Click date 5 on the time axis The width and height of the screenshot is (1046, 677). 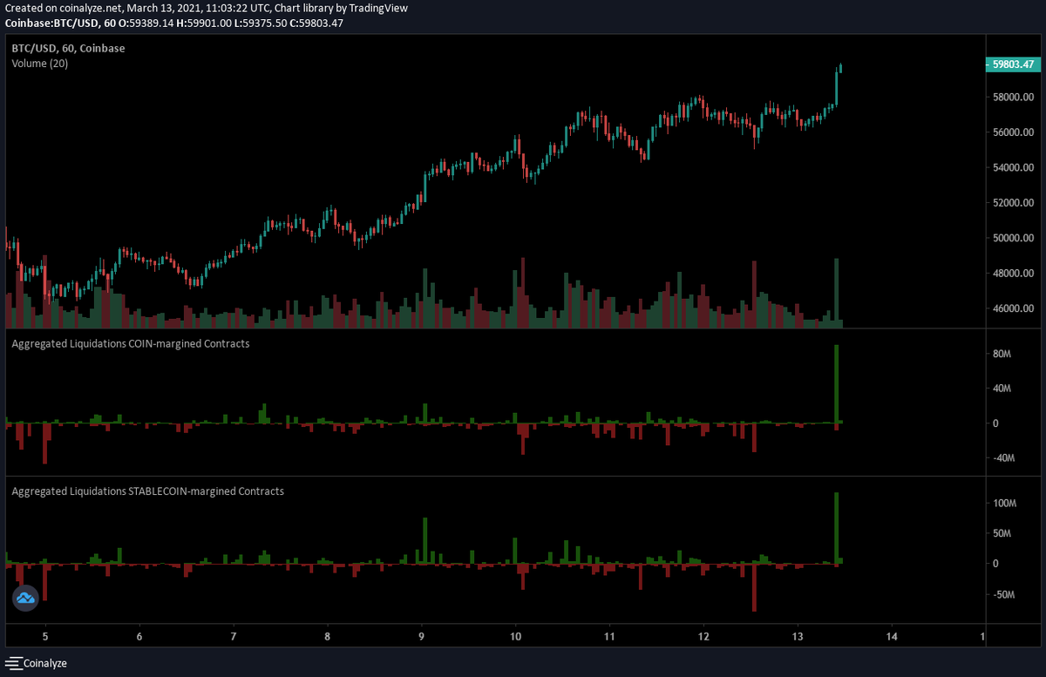[45, 637]
